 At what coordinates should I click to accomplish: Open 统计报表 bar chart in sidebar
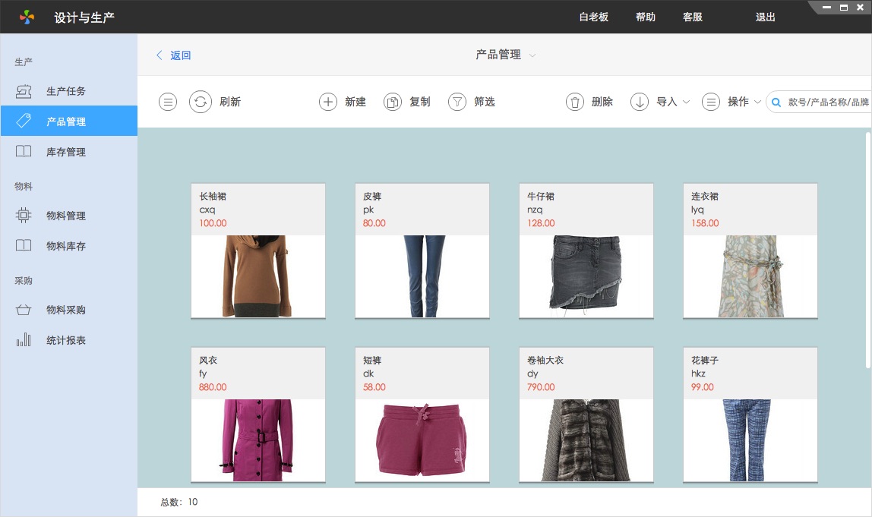tap(65, 340)
